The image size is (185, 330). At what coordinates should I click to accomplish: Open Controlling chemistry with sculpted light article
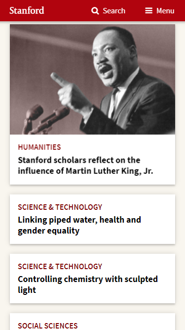click(88, 284)
